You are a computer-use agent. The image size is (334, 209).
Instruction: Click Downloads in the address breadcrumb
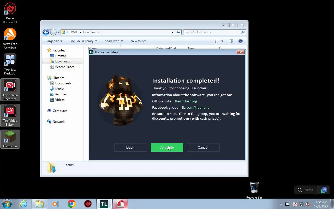point(91,32)
